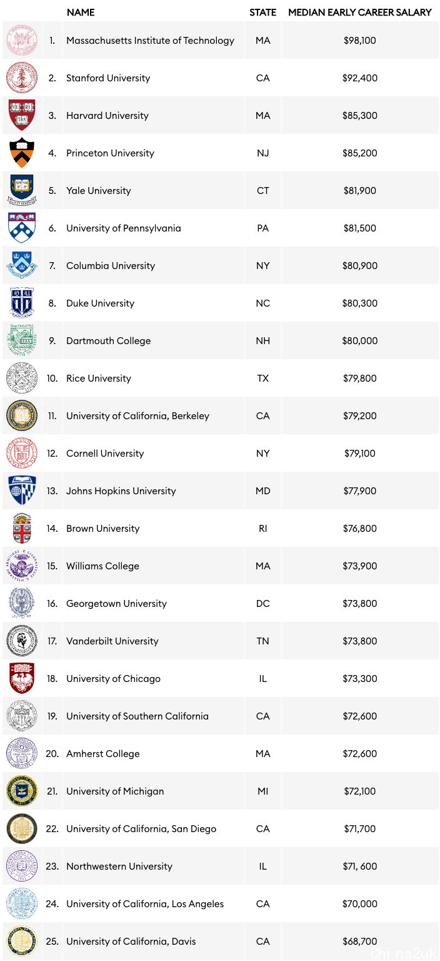Click the Princeton orange shield logo

click(22, 153)
